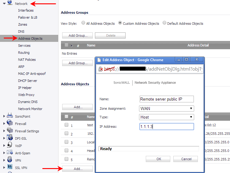This screenshot has width=230, height=173.
Task: Click the SonicPoint sidebar icon
Action: [9, 116]
